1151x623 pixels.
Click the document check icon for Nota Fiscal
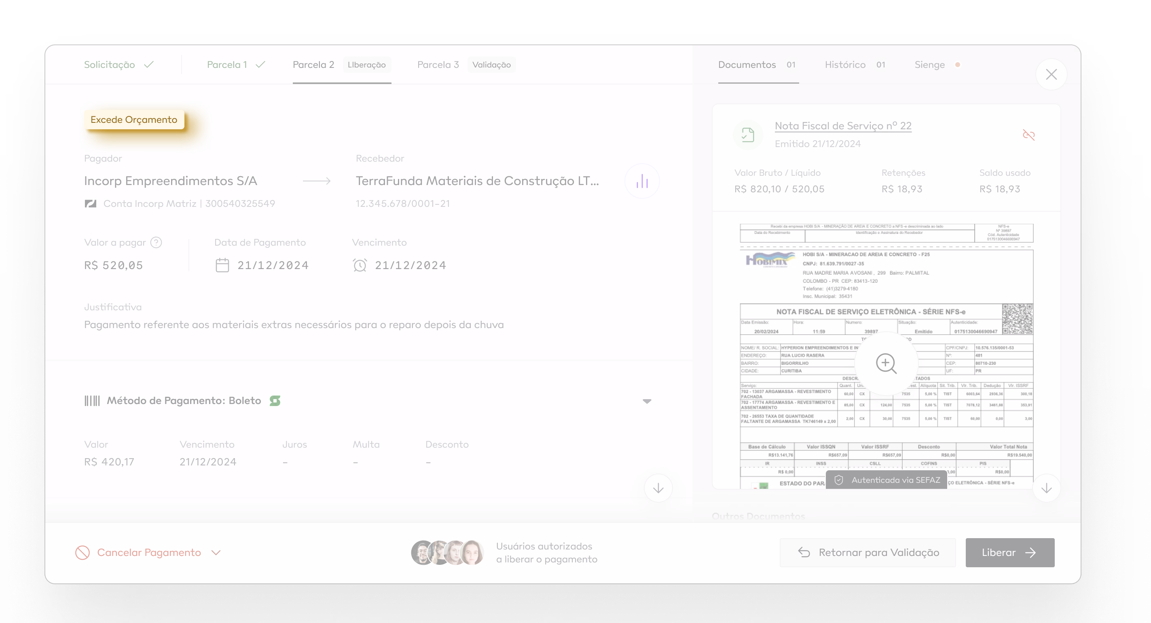coord(748,135)
